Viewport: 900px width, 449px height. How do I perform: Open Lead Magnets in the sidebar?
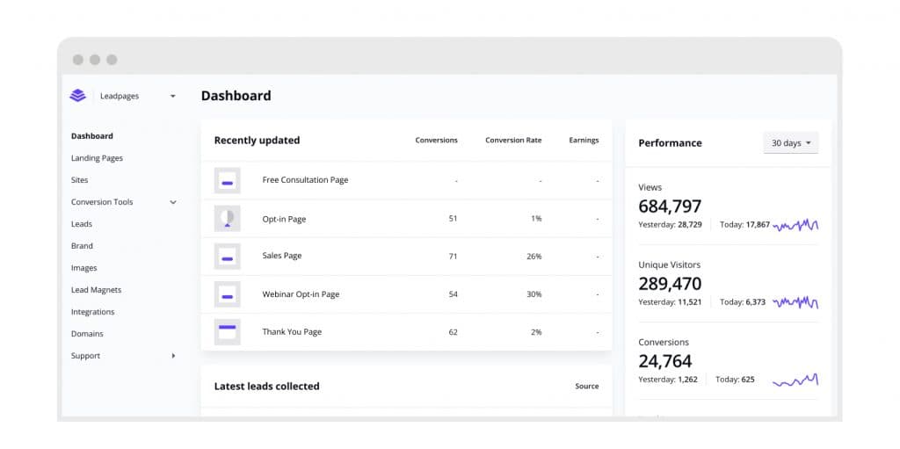(97, 290)
